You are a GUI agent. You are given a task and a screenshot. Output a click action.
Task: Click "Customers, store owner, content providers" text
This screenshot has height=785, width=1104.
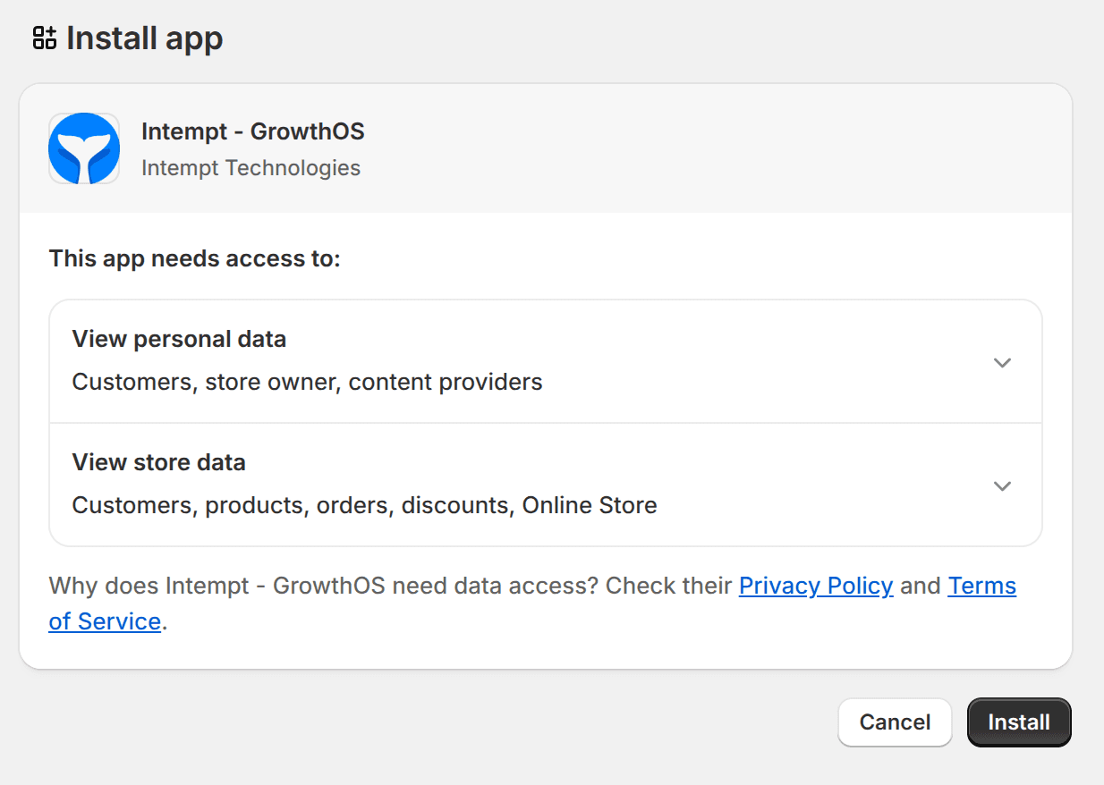[307, 382]
